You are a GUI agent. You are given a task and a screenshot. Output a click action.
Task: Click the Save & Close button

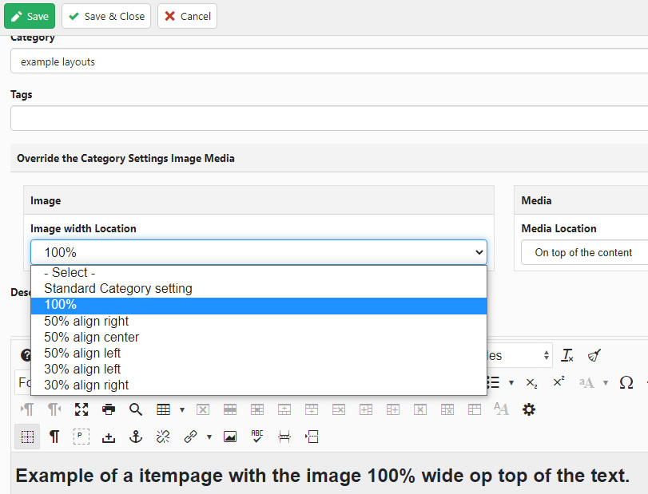[x=106, y=16]
